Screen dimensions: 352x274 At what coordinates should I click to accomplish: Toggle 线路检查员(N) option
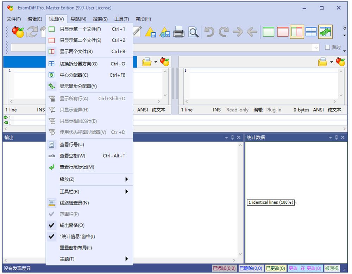(x=89, y=203)
